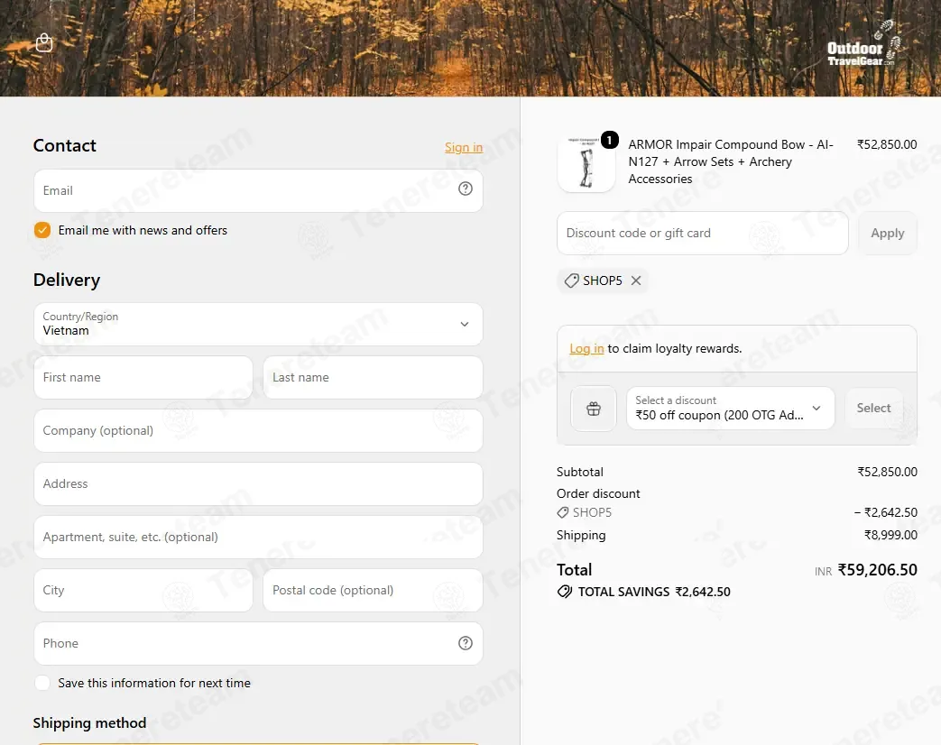Open the Country/Region dropdown
941x745 pixels.
(258, 324)
